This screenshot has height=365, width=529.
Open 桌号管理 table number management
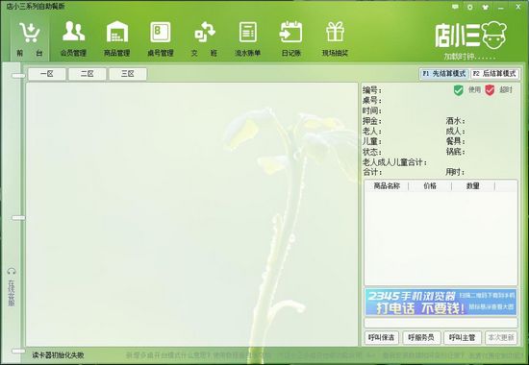point(161,32)
